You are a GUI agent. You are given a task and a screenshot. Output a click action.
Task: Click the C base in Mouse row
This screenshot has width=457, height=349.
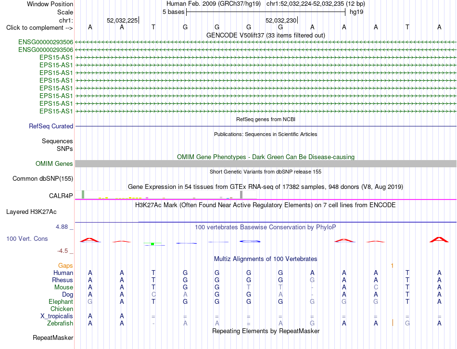click(x=376, y=287)
